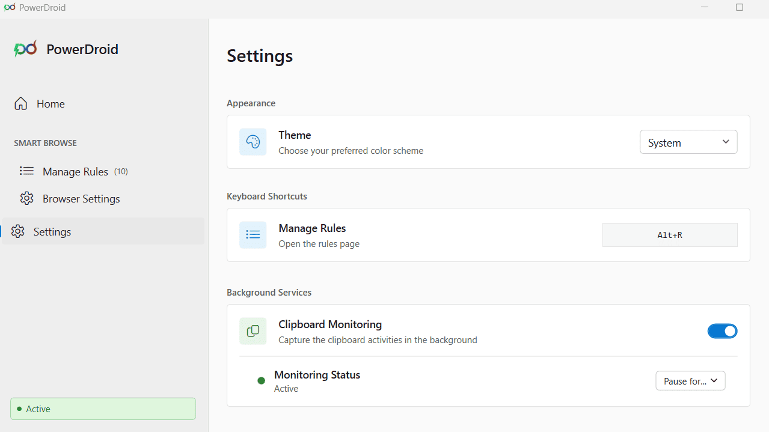Click the Active status bar in sidebar
This screenshot has height=432, width=769.
pos(103,409)
